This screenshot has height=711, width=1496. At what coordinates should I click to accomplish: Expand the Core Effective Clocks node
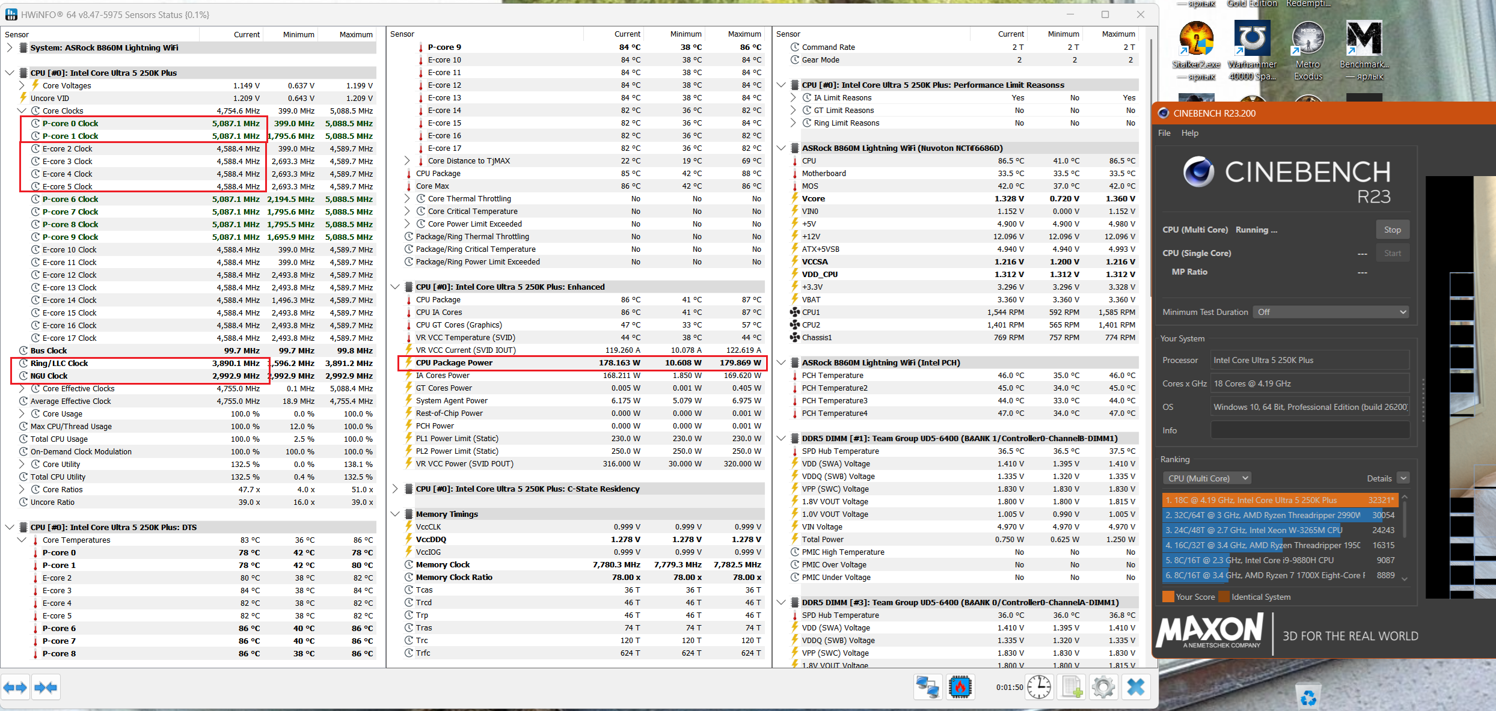[22, 389]
